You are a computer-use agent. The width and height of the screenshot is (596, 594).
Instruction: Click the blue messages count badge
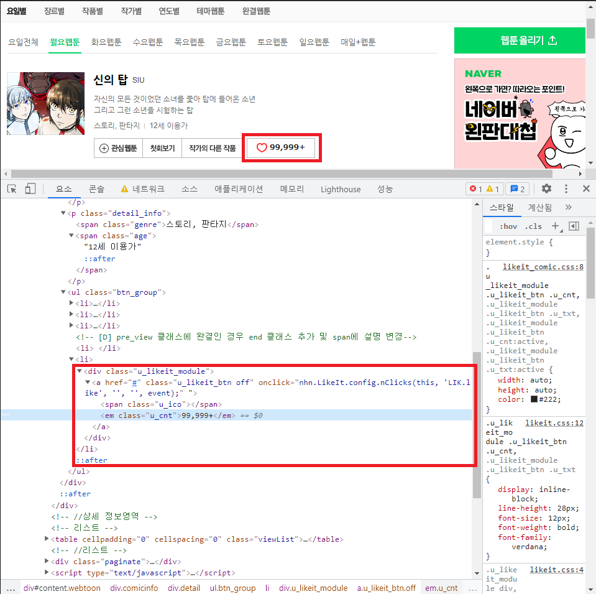[x=517, y=188]
